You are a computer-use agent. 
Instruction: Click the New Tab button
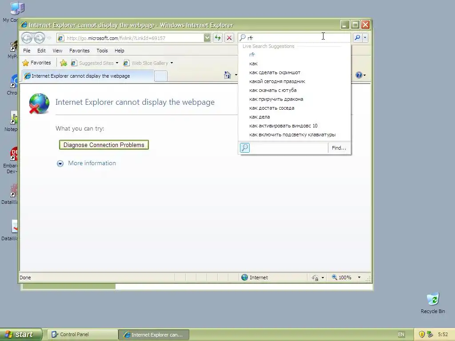[x=161, y=76]
